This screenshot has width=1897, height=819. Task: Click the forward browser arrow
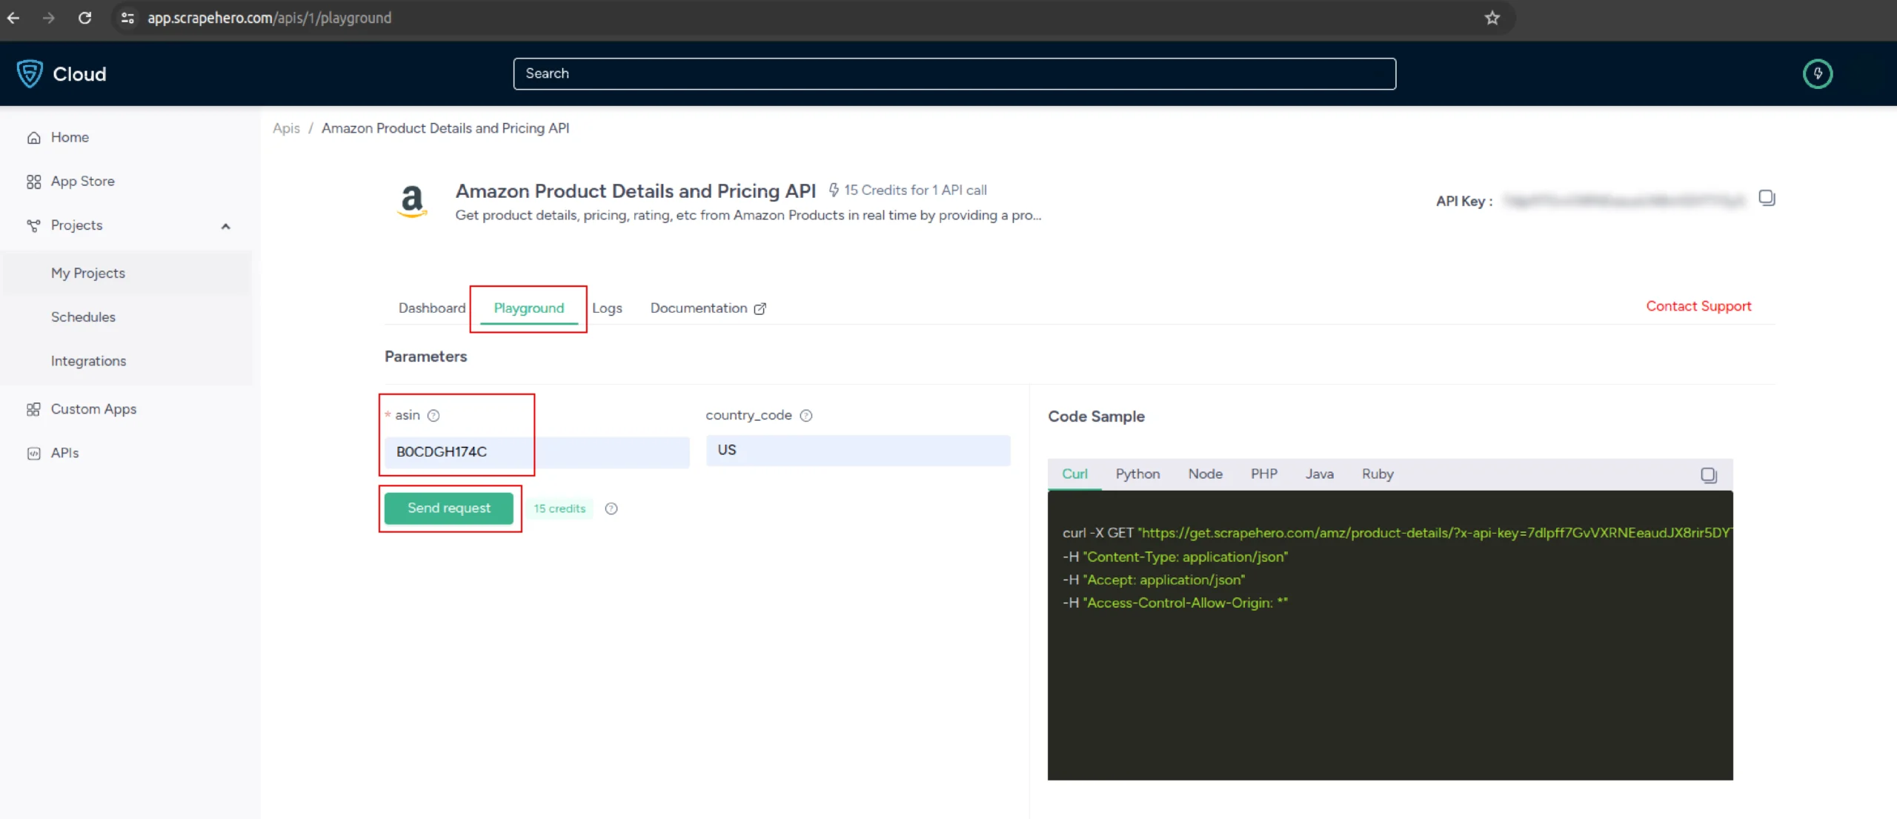(x=49, y=18)
